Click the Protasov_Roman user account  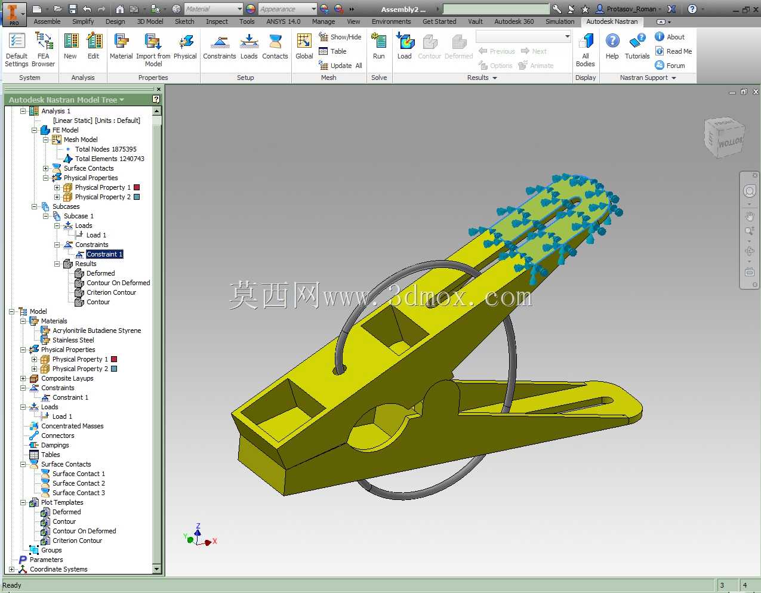629,9
